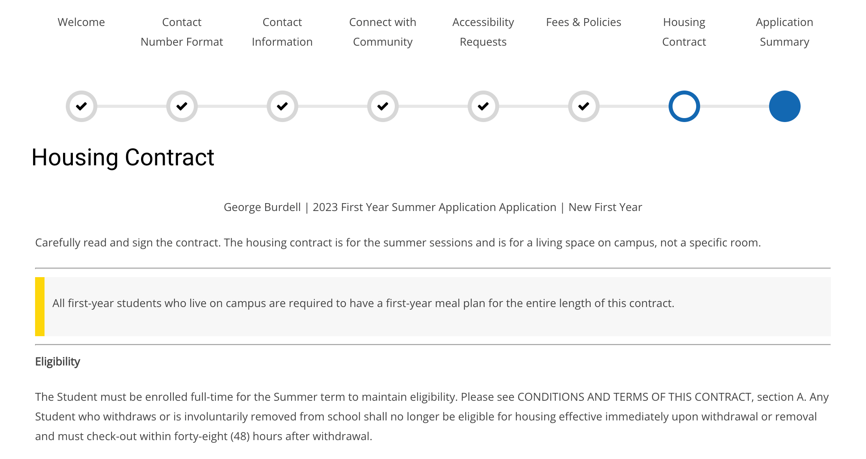
Task: Click the Housing Contract step label text
Action: click(x=684, y=31)
